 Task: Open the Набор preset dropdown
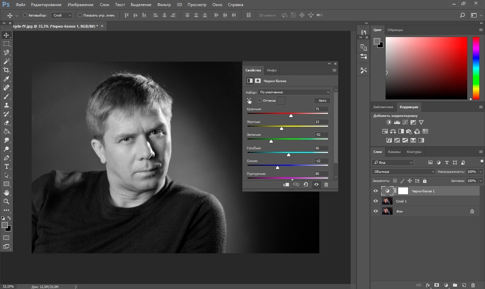tap(294, 92)
